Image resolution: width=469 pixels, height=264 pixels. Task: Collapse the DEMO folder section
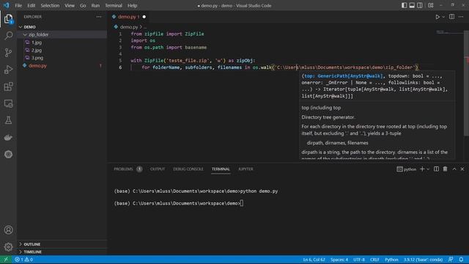click(x=21, y=27)
